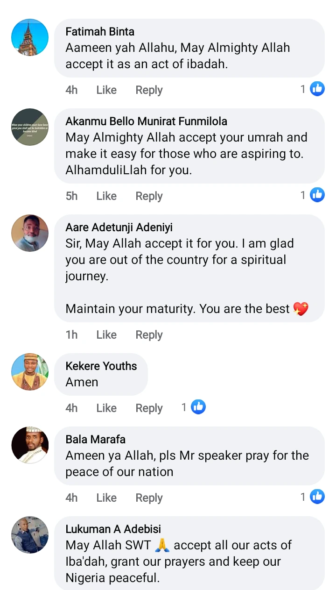Viewport: 336px width, 590px height.
Task: Click the like reaction icon on Akanmu Bello's comment
Action: (317, 194)
